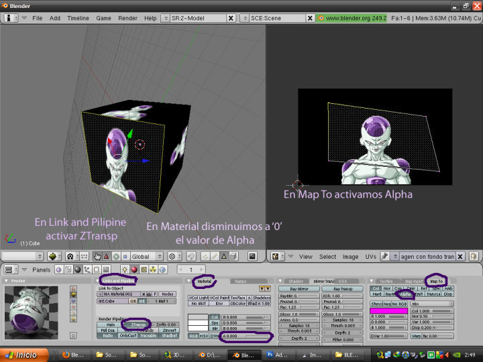Screen dimensions: 483x362
Task: Click the manipulator hand icon in 3D header
Action: pos(97,256)
